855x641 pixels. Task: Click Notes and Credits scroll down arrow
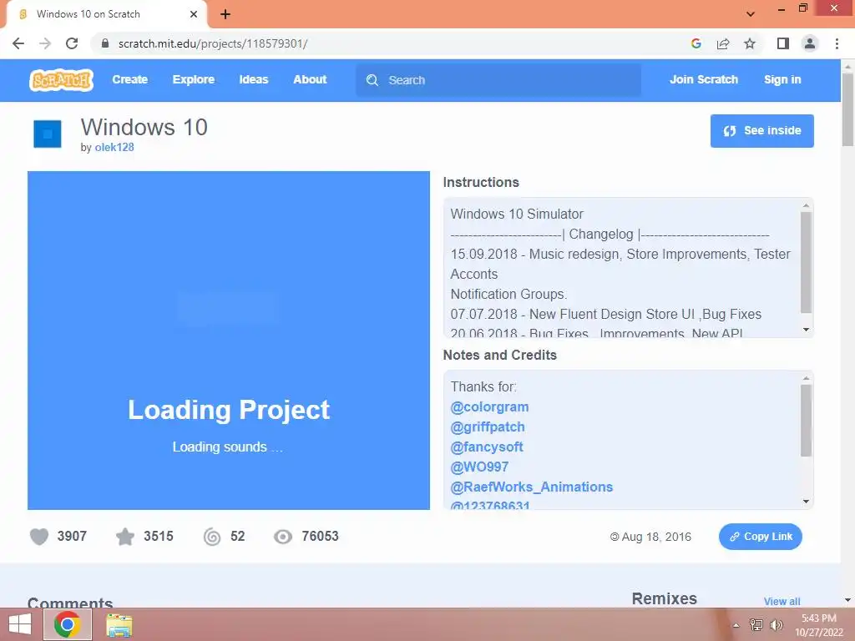pyautogui.click(x=806, y=502)
